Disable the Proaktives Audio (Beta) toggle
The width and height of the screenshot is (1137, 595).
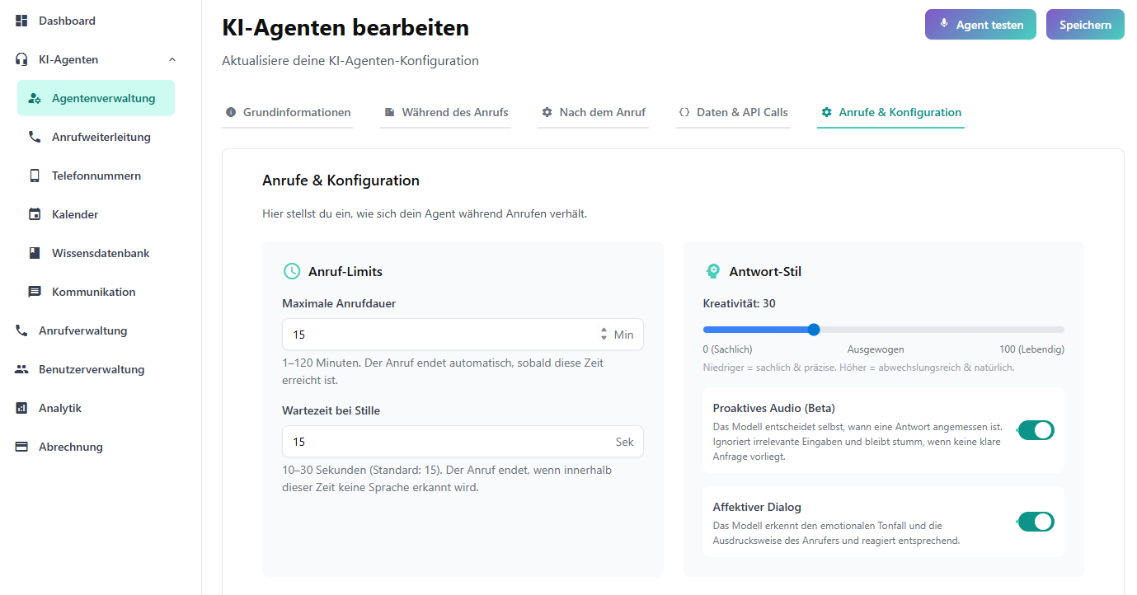pos(1036,430)
